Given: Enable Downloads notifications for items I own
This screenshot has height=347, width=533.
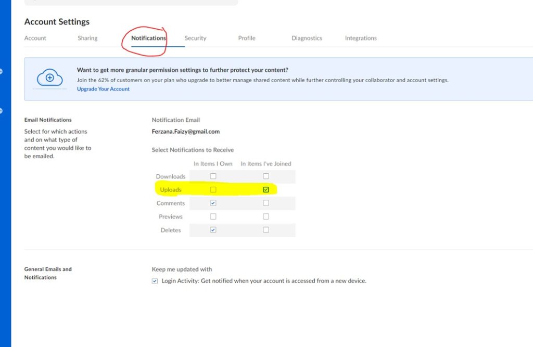Looking at the screenshot, I should (213, 176).
